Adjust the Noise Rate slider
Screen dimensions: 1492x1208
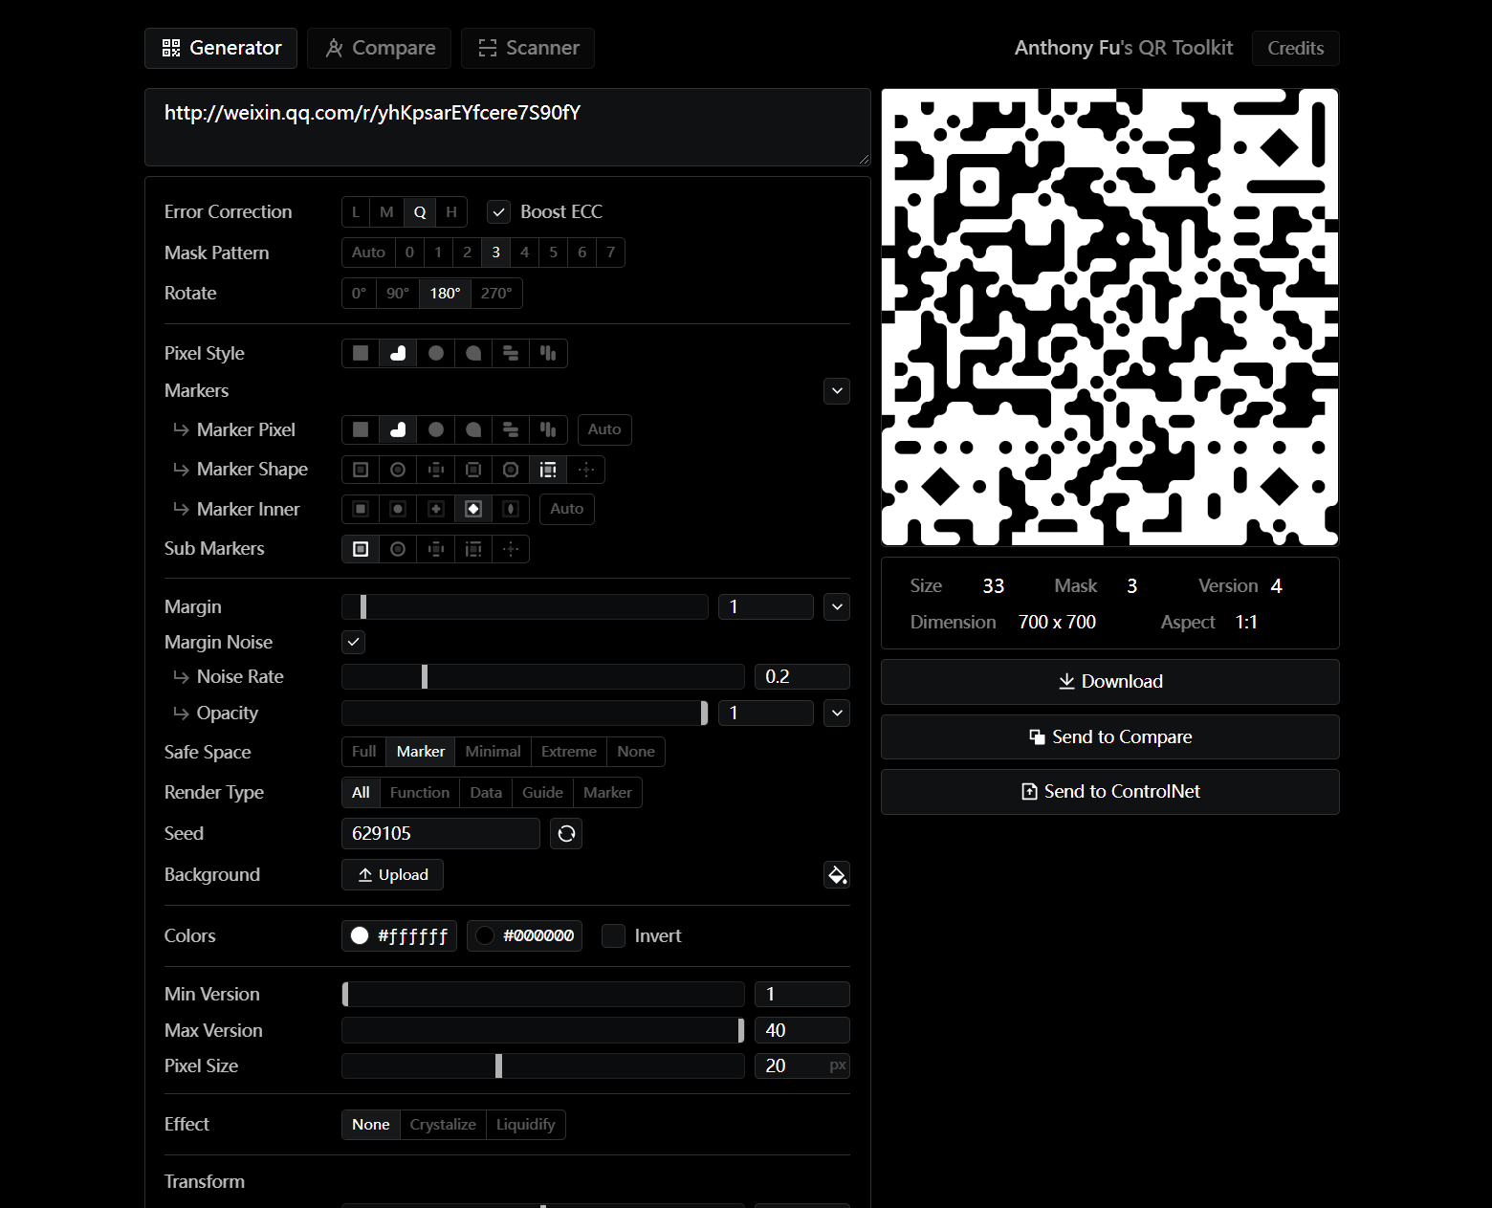coord(542,677)
